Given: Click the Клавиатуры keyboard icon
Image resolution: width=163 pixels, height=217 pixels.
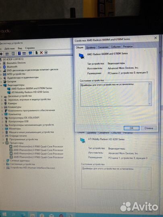Looking at the screenshot, I should tap(6, 107).
